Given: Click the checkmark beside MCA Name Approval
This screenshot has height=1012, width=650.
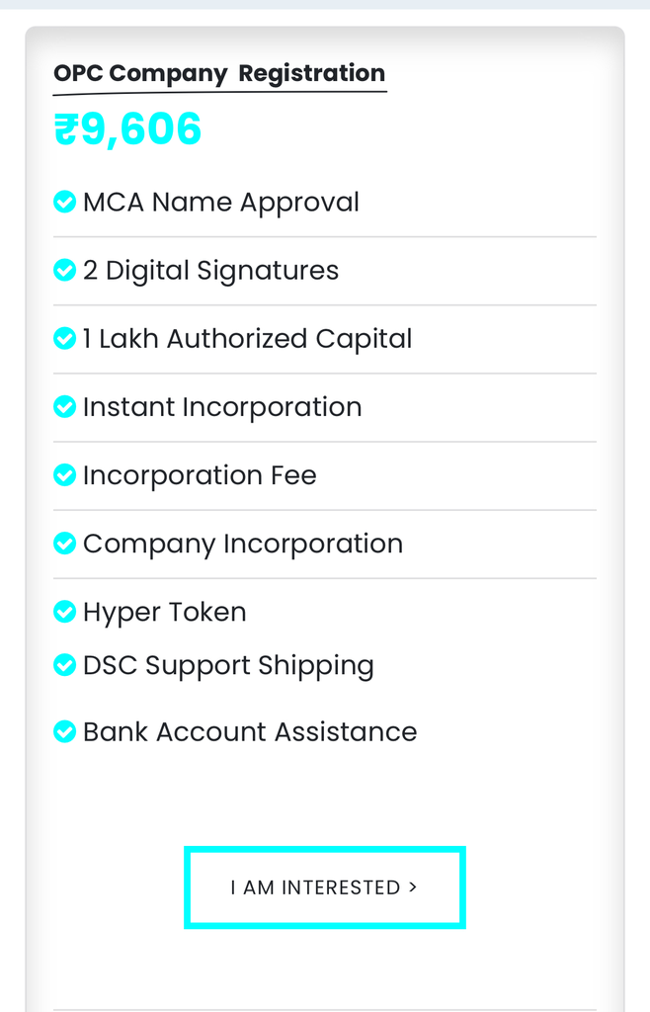Looking at the screenshot, I should click(64, 202).
